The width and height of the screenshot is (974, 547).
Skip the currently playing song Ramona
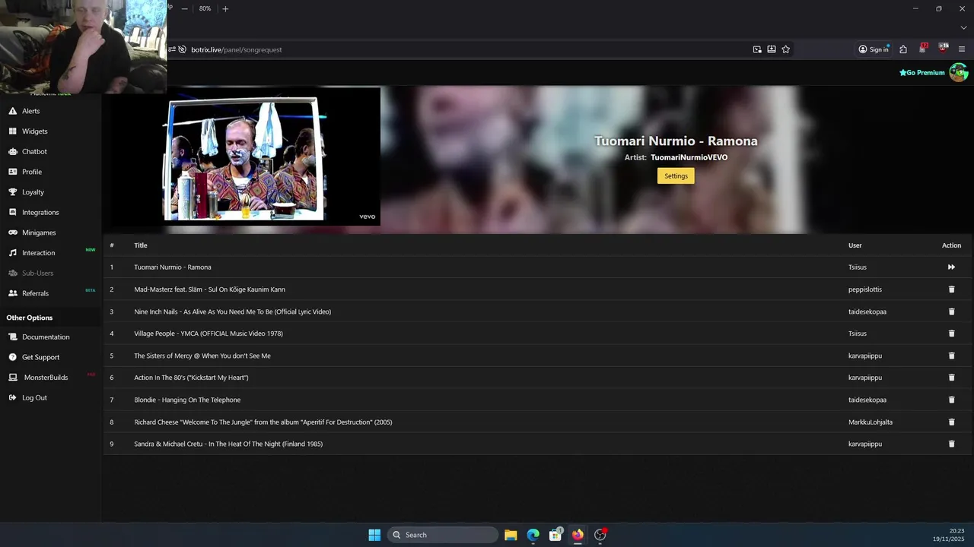[951, 267]
